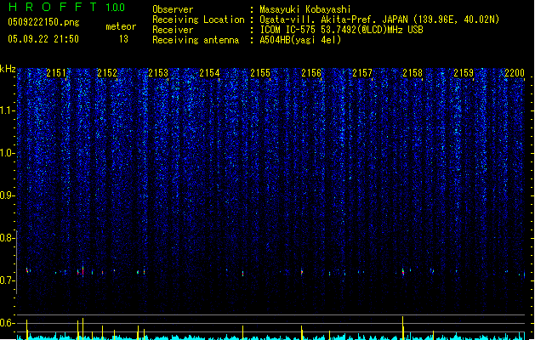Click the kHz axis unit label
Image resolution: width=535 pixels, height=340 pixels.
pos(8,69)
